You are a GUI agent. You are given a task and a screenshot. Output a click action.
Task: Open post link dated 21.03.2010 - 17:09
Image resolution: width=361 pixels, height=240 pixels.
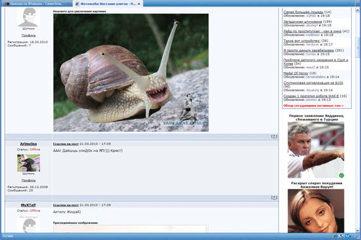click(x=66, y=205)
